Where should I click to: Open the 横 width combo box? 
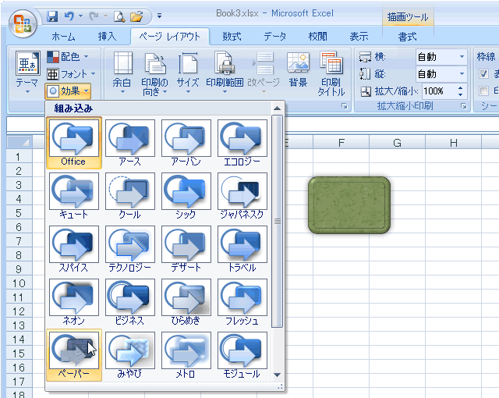pyautogui.click(x=441, y=57)
